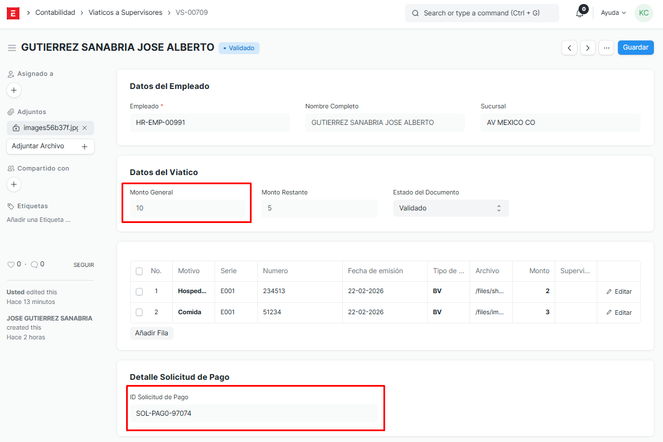Navigate to Contabilidad breadcrumb
The width and height of the screenshot is (663, 442).
click(55, 13)
